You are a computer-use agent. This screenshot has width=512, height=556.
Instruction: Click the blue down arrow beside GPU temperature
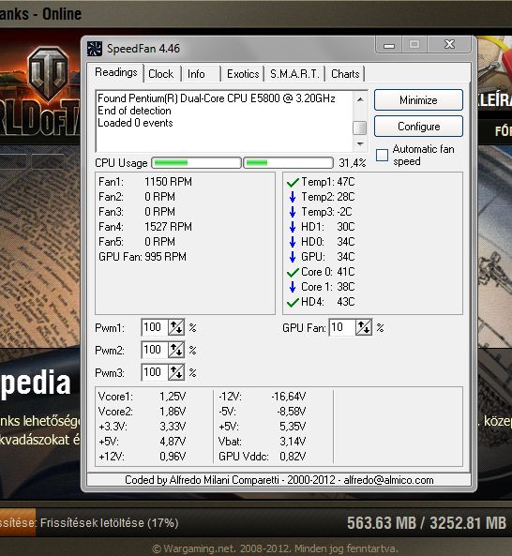[293, 257]
